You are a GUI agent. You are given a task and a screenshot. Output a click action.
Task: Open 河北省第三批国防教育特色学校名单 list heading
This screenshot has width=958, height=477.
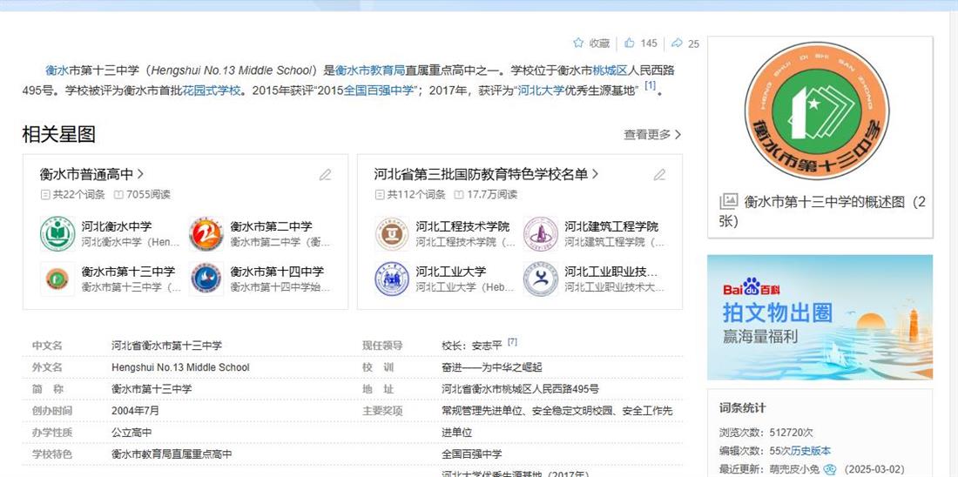[x=486, y=174]
